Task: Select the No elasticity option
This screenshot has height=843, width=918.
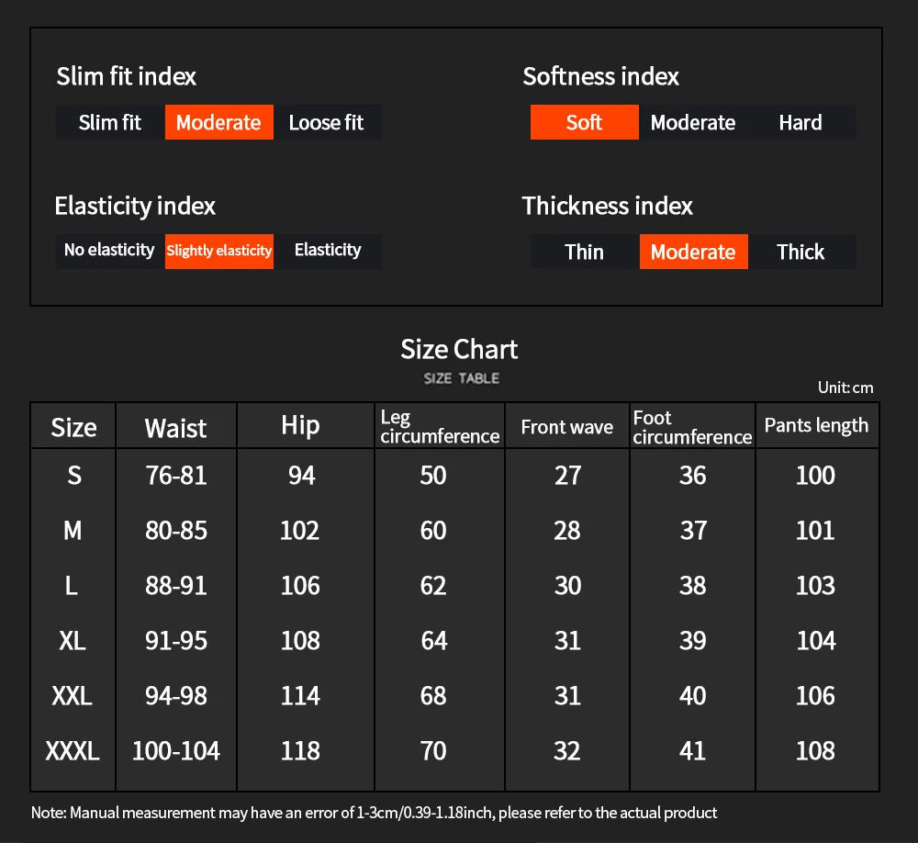Action: tap(109, 250)
